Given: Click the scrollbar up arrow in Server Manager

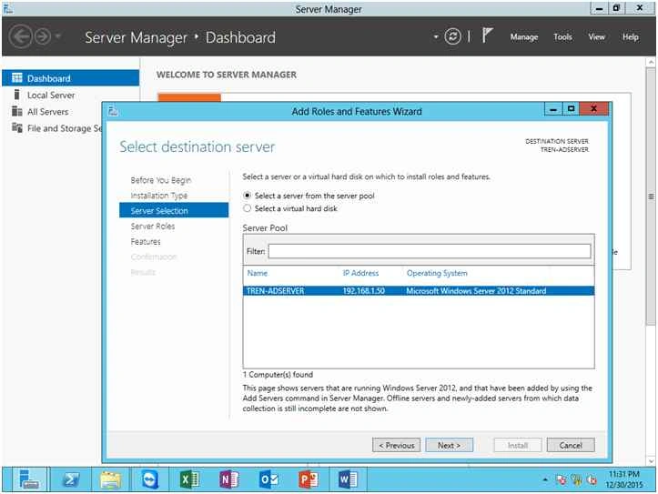Looking at the screenshot, I should 651,62.
